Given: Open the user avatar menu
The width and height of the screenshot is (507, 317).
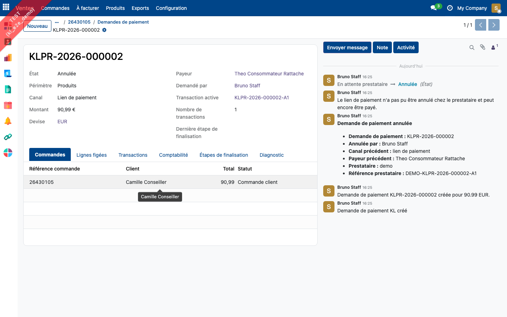Looking at the screenshot, I should pos(496,8).
